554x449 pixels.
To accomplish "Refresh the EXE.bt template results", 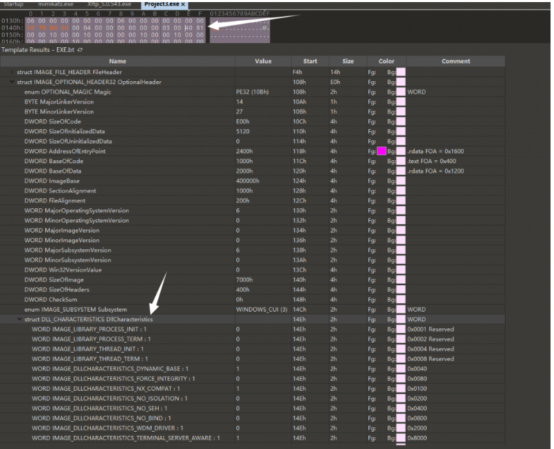I will (x=80, y=50).
